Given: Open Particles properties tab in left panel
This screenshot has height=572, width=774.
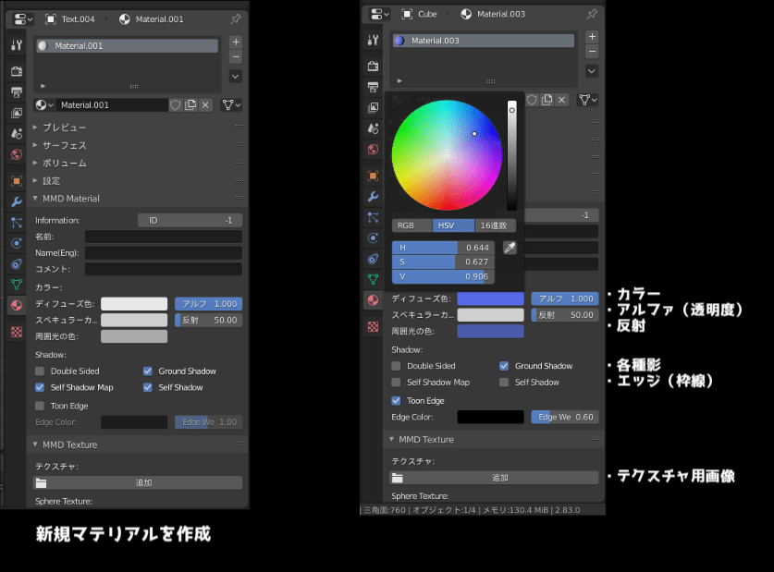Looking at the screenshot, I should coord(17,223).
